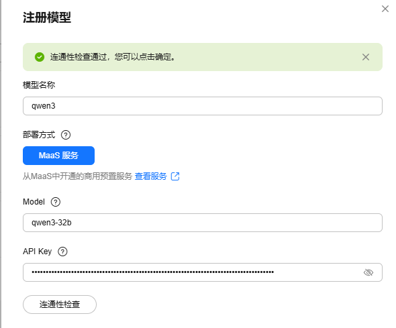The image size is (396, 328).
Task: Click the 模型名称 field label
Action: coord(39,85)
